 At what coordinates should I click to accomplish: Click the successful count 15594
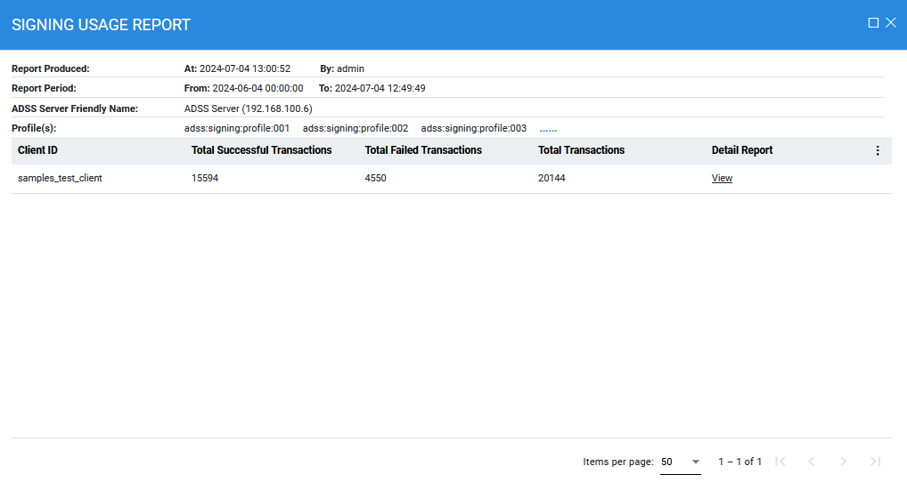(x=205, y=178)
